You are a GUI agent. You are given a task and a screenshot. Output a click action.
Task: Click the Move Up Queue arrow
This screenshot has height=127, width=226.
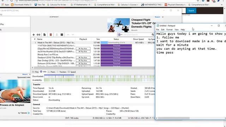tap(68, 35)
